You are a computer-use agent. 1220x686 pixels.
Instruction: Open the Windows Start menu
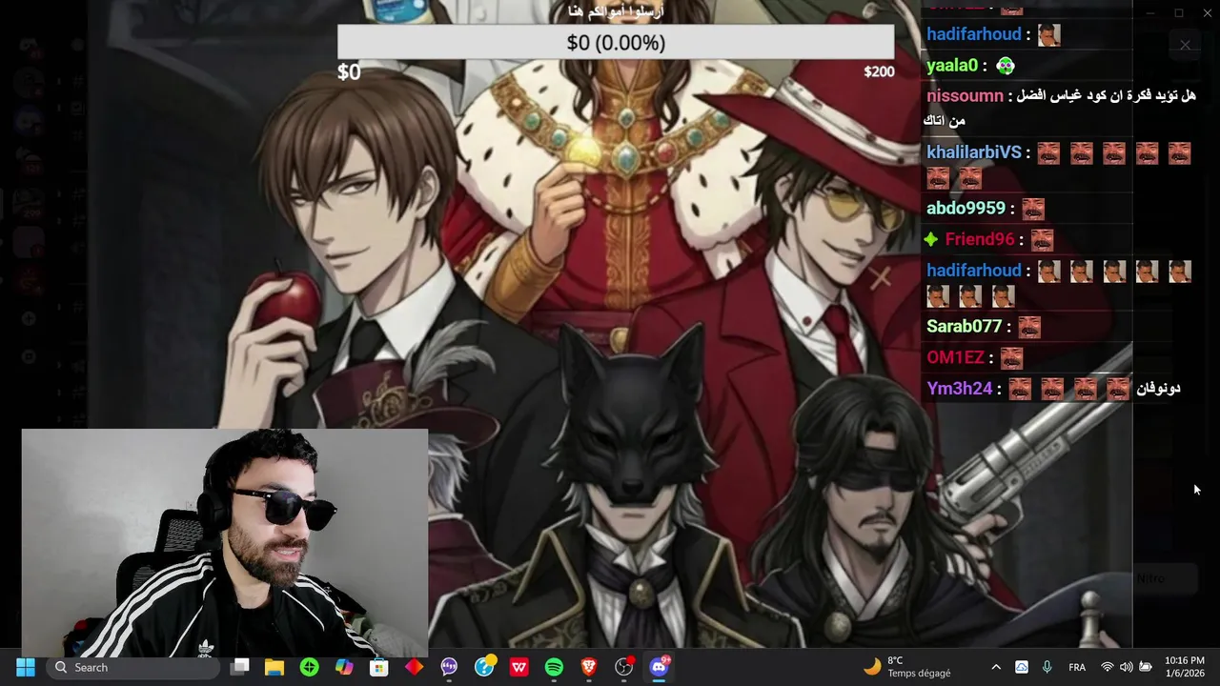click(x=26, y=667)
